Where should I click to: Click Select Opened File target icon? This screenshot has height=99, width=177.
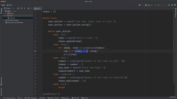(18, 8)
